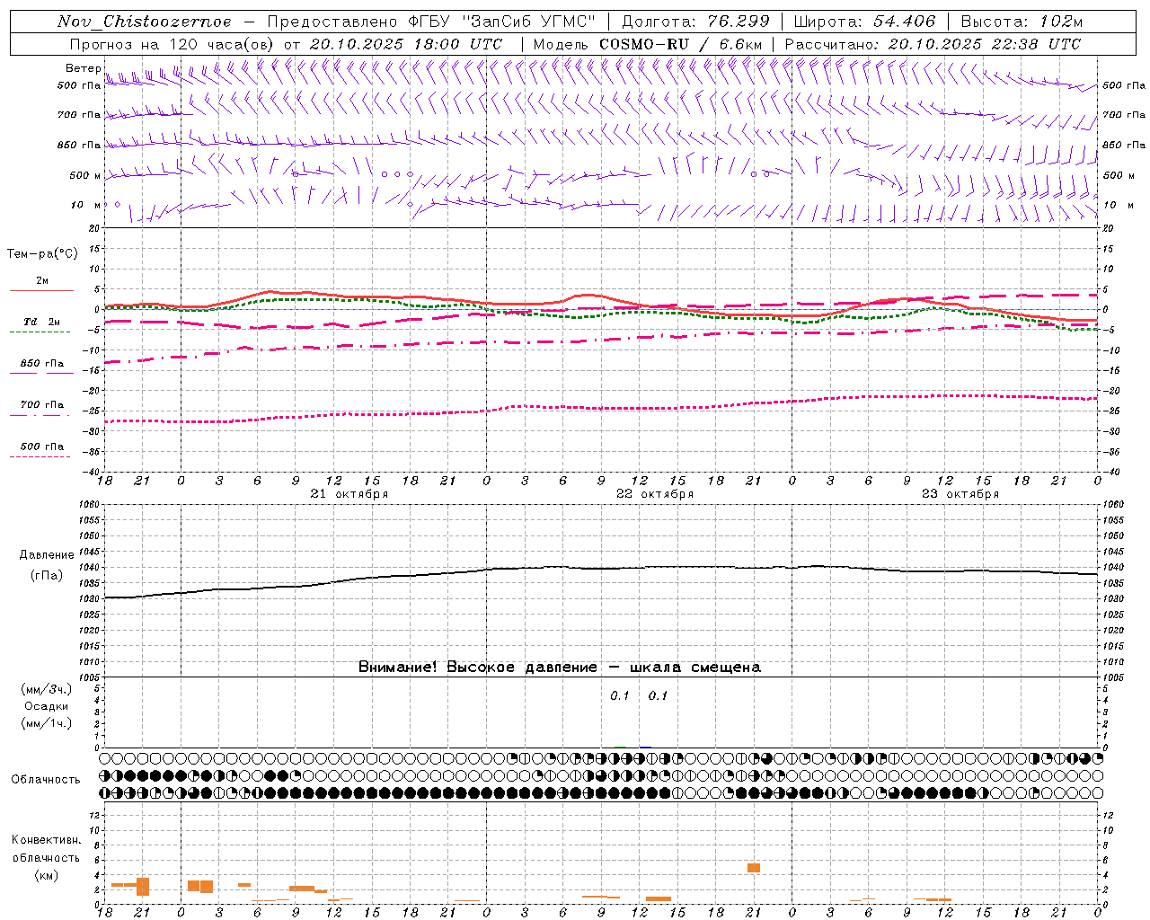Click the "Конвективн." convective cloud label
This screenshot has height=920, width=1150.
pos(46,840)
